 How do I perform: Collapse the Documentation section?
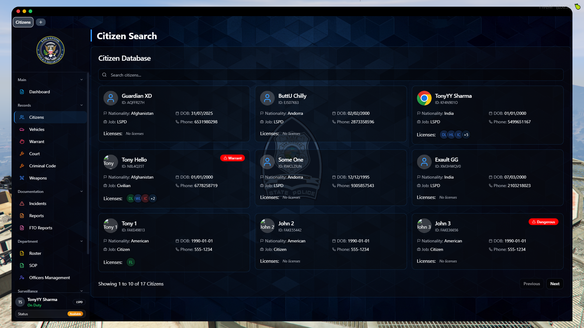(81, 191)
